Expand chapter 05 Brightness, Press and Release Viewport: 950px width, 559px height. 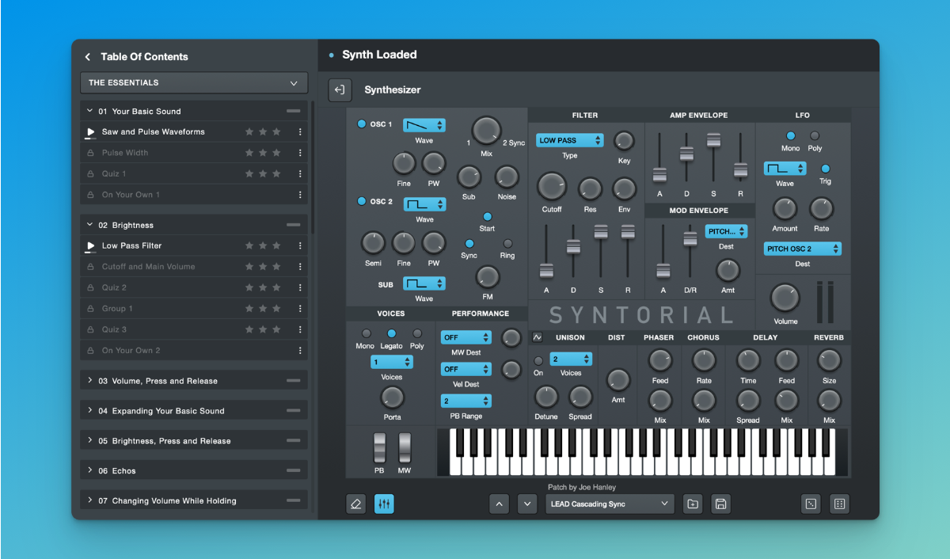[x=90, y=441]
